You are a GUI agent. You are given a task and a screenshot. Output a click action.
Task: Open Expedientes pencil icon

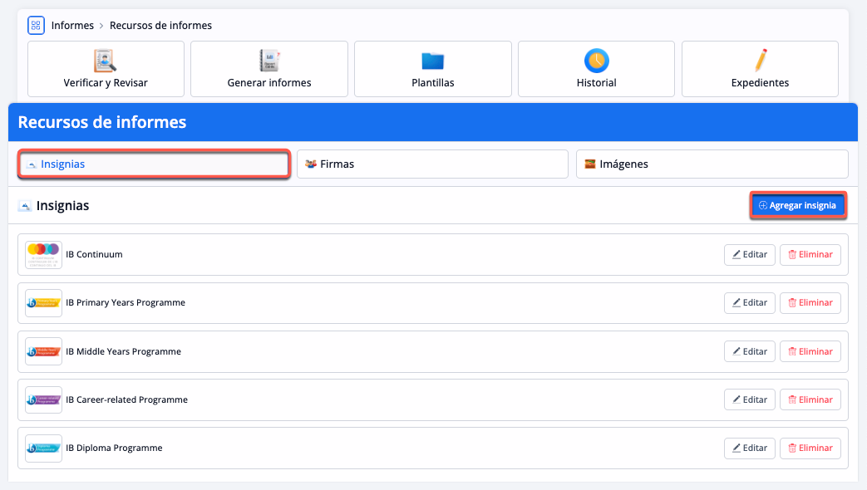pyautogui.click(x=760, y=61)
